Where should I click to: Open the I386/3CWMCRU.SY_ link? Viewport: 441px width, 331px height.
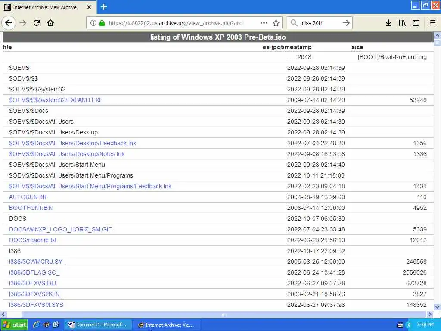click(x=37, y=262)
